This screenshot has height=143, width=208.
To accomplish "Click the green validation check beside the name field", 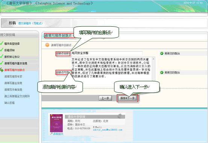I will (x=162, y=53).
